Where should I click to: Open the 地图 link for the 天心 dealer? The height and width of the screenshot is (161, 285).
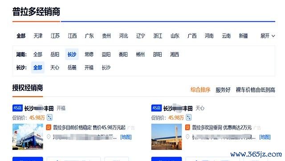point(265,137)
